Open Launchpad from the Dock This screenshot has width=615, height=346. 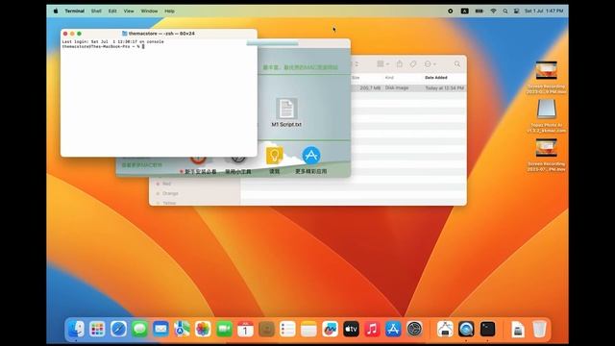click(97, 329)
